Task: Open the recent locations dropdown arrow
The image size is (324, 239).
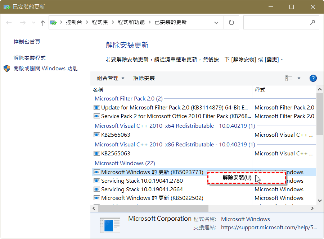Action: tap(33, 23)
